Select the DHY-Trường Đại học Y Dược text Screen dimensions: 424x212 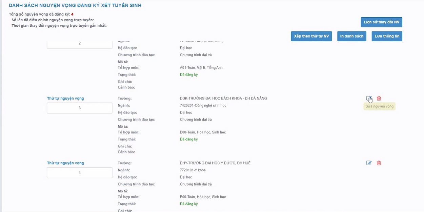pyautogui.click(x=215, y=163)
